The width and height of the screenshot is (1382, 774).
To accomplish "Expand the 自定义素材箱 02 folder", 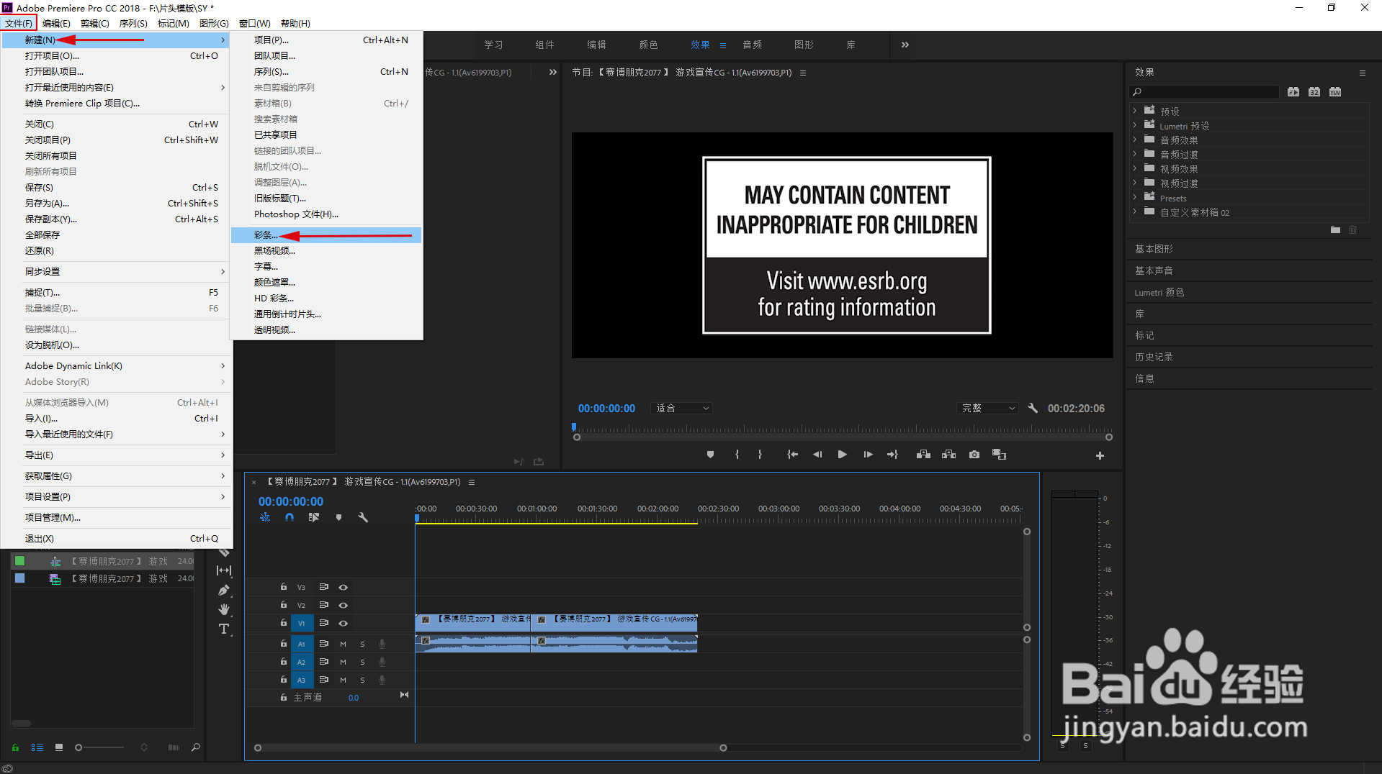I will (1135, 211).
